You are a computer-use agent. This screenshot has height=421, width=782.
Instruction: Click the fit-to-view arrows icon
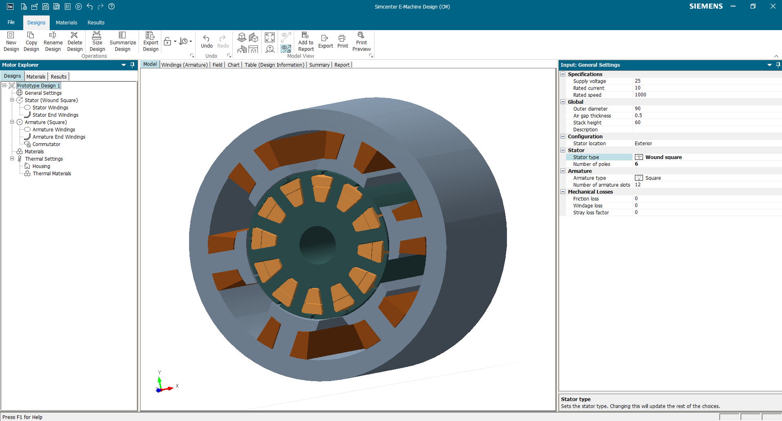coord(269,37)
